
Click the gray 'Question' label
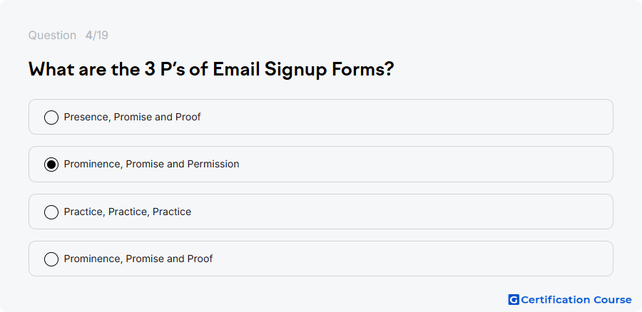(52, 36)
